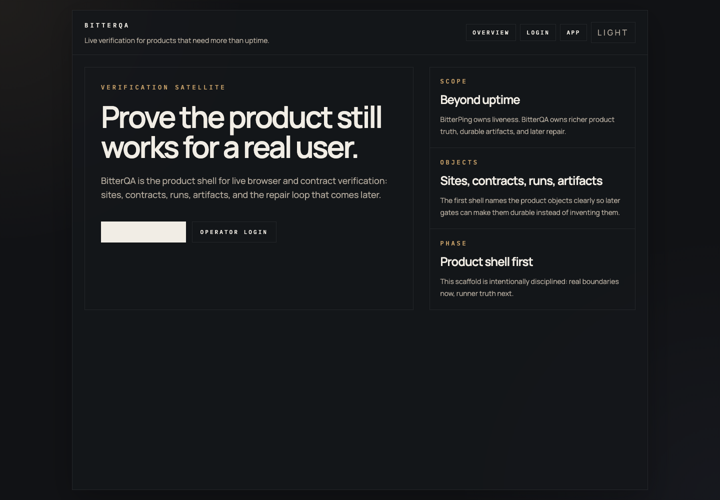720x500 pixels.
Task: Switch to the APP section
Action: (573, 32)
